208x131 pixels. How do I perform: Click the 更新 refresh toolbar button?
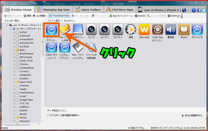point(27,16)
